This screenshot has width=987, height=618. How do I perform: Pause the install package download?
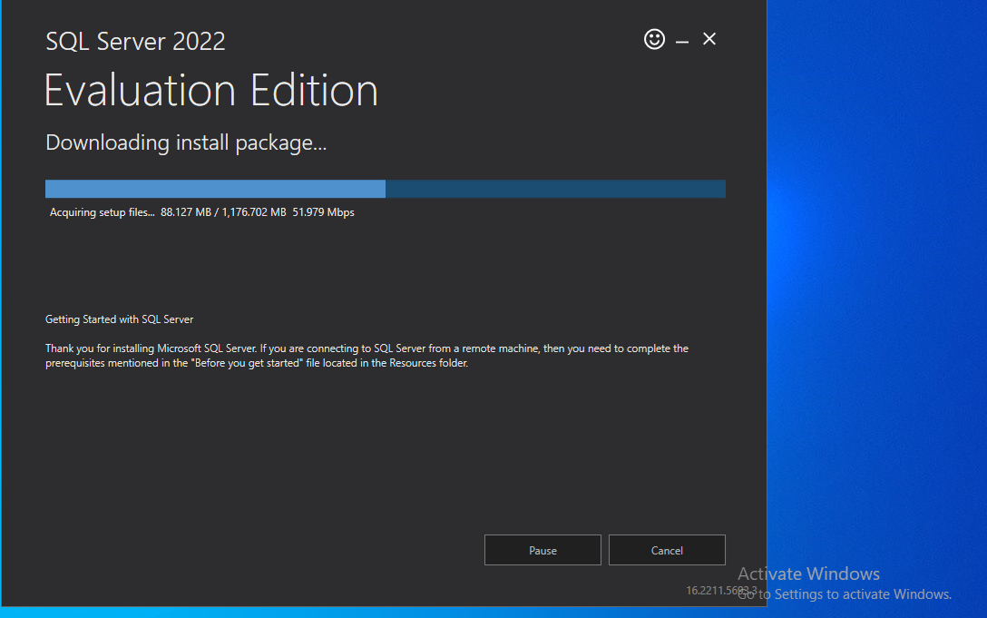[x=542, y=550]
